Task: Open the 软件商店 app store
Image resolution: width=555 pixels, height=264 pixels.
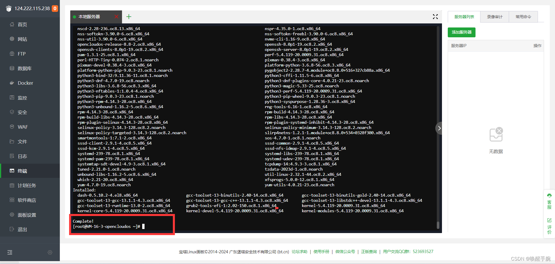Action: [27, 200]
